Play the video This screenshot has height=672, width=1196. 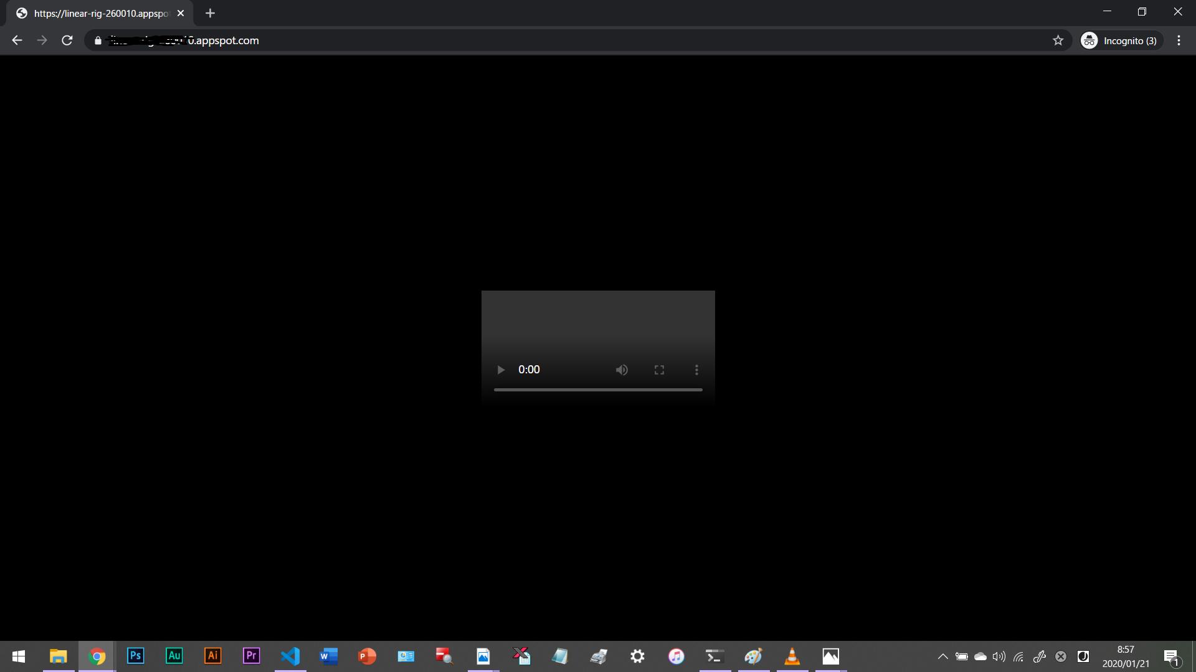click(x=501, y=370)
